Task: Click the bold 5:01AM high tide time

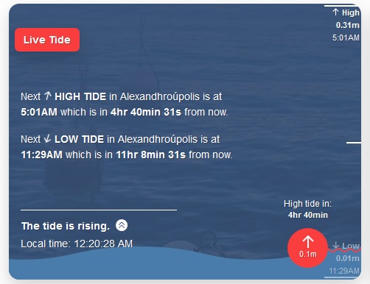Action: 39,112
